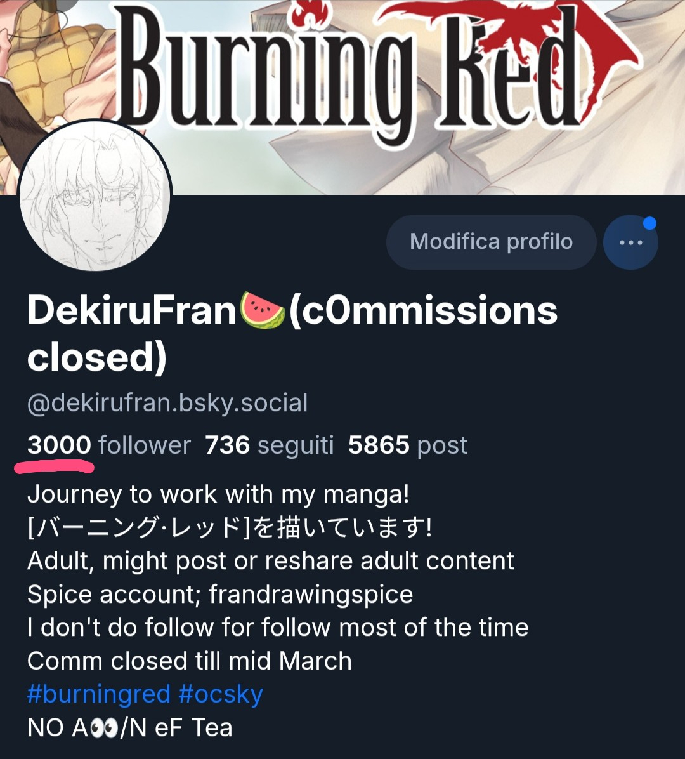Open the sketch profile avatar
Screen dimensions: 685x759
pos(95,196)
